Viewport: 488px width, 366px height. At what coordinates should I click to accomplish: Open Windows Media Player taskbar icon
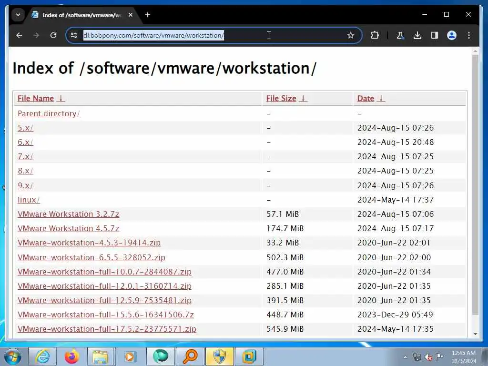click(x=130, y=356)
